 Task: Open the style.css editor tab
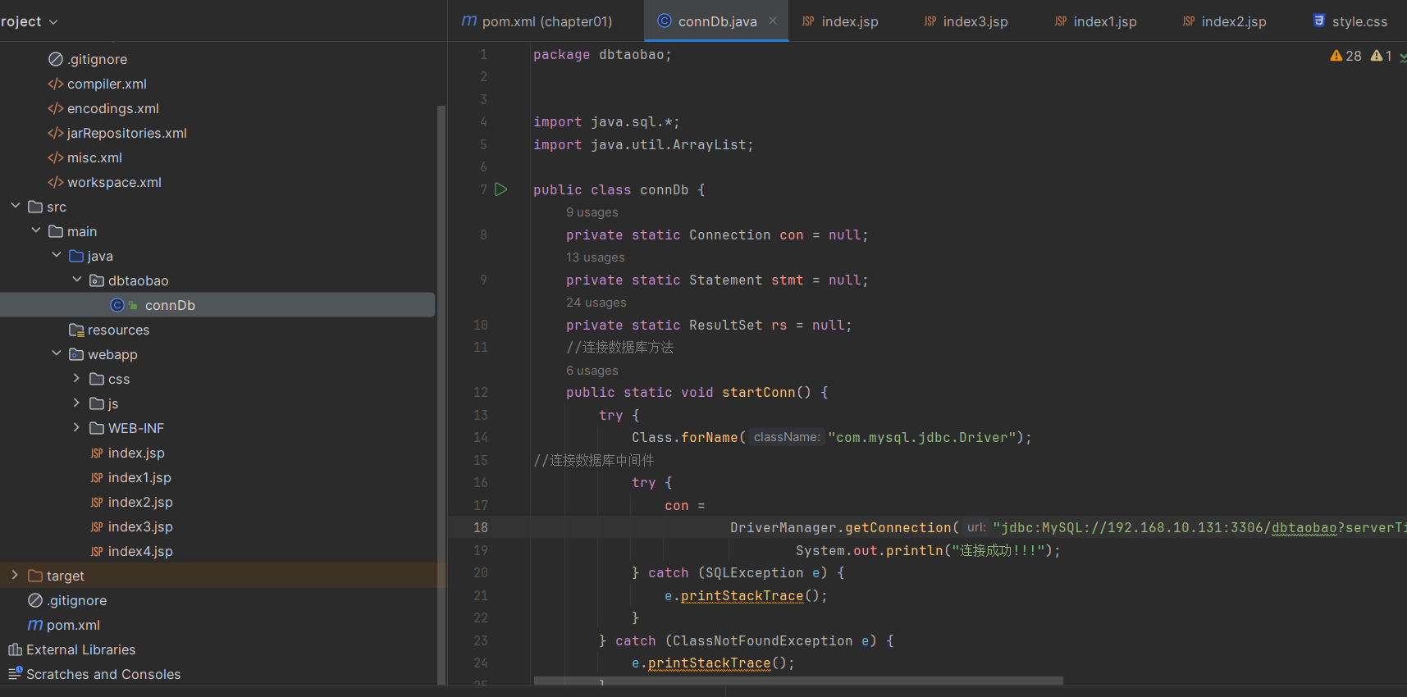1350,21
